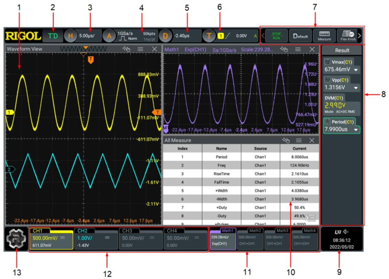The width and height of the screenshot is (389, 279).
Task: Show previous quick keys with left chevron
Action: 263,36
